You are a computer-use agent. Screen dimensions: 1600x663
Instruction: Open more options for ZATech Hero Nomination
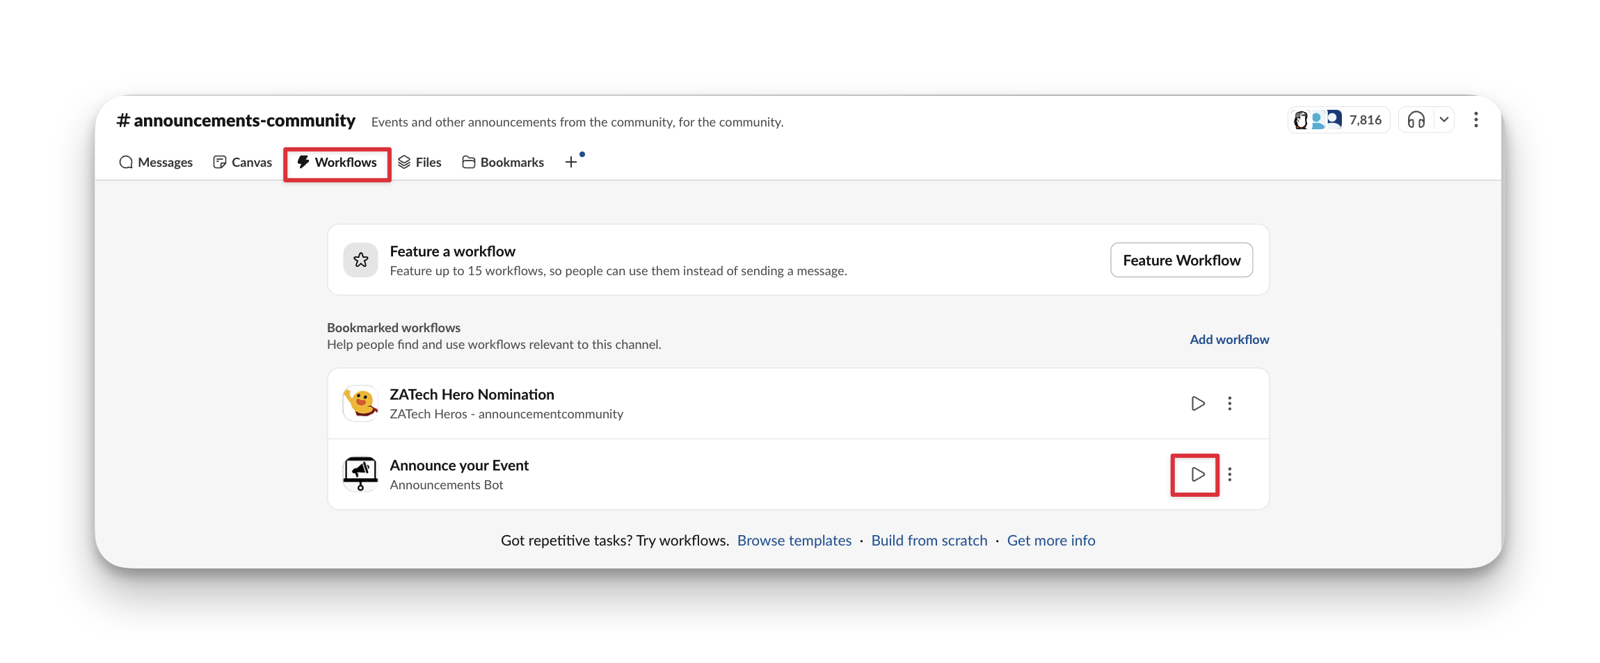point(1229,403)
